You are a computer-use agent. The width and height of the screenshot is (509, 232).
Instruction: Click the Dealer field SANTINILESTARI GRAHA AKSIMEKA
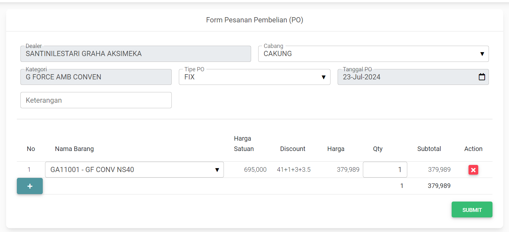coord(135,54)
